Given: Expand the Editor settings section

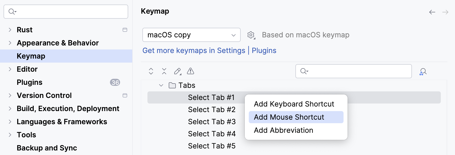Looking at the screenshot, I should tap(10, 69).
